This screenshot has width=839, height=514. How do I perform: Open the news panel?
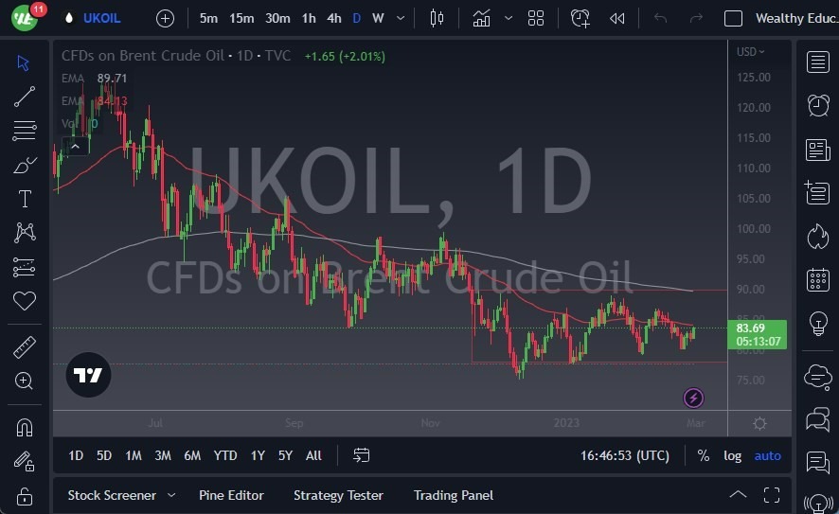point(817,150)
